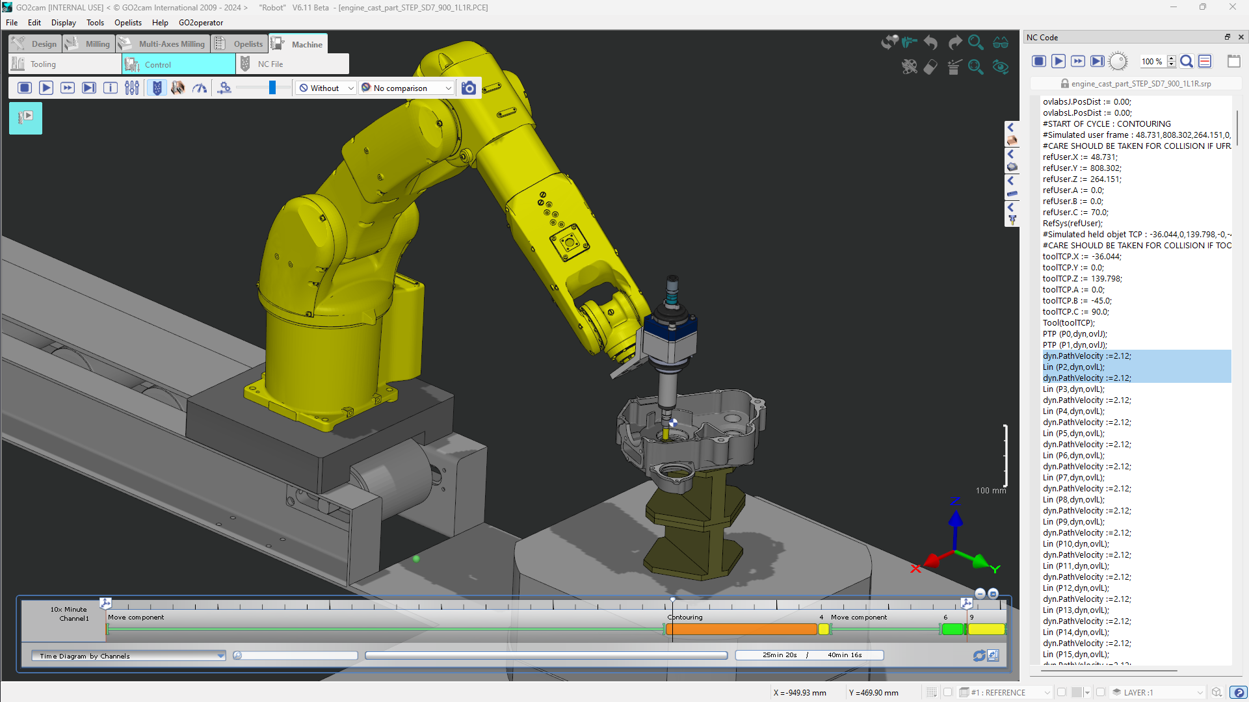Open the NC File section
Screen dimensions: 1249x702
click(293, 64)
